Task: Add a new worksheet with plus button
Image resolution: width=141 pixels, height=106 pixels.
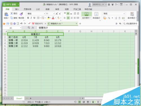Action: pyautogui.click(x=30, y=98)
